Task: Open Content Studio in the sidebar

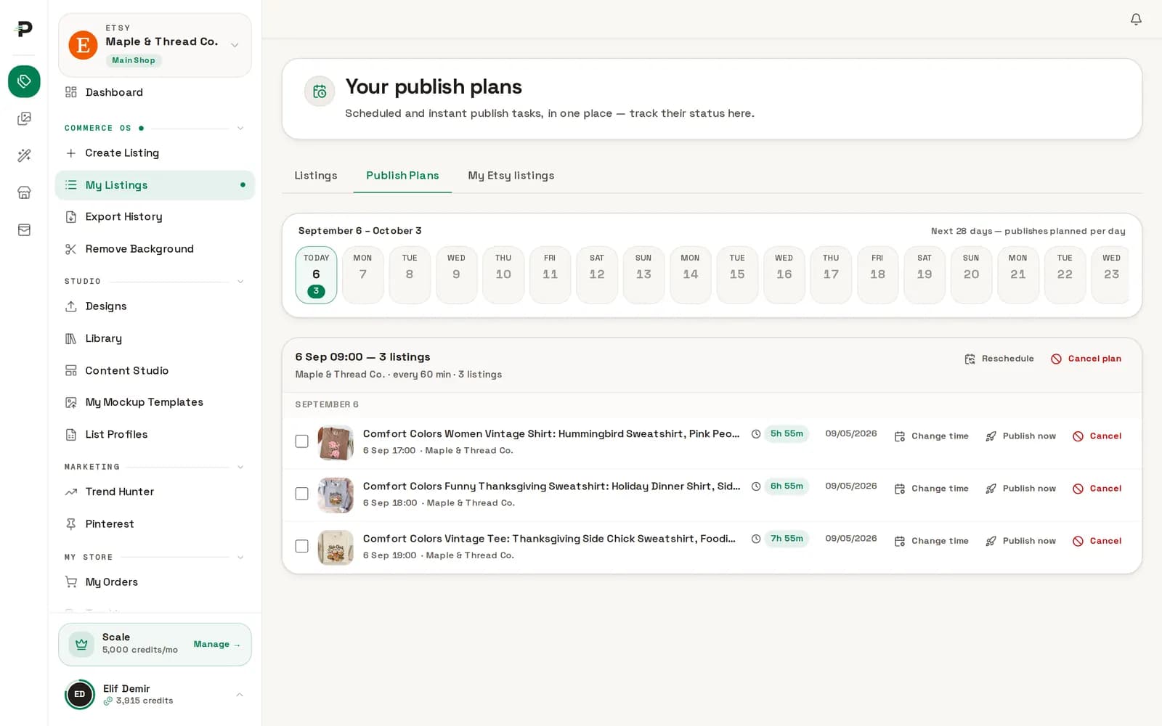Action: tap(155, 370)
